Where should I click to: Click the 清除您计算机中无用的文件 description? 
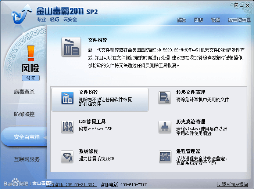pyautogui.click(x=203, y=99)
